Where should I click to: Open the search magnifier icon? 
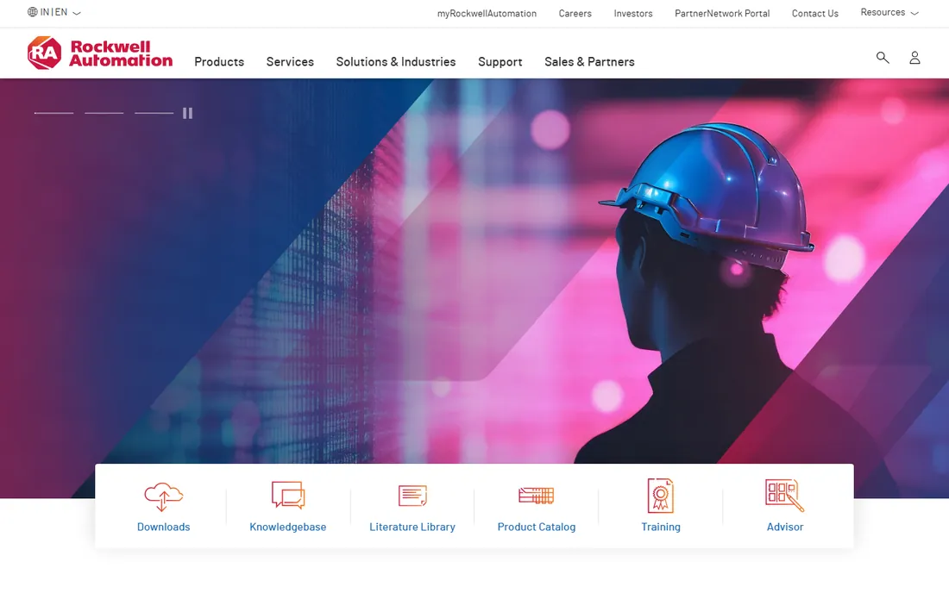(883, 58)
